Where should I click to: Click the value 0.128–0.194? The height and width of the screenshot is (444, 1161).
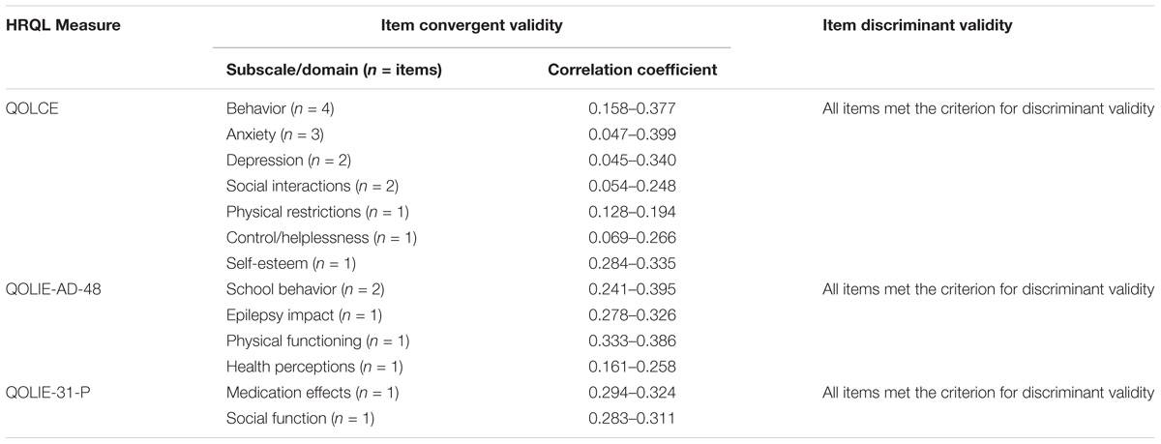(x=632, y=211)
